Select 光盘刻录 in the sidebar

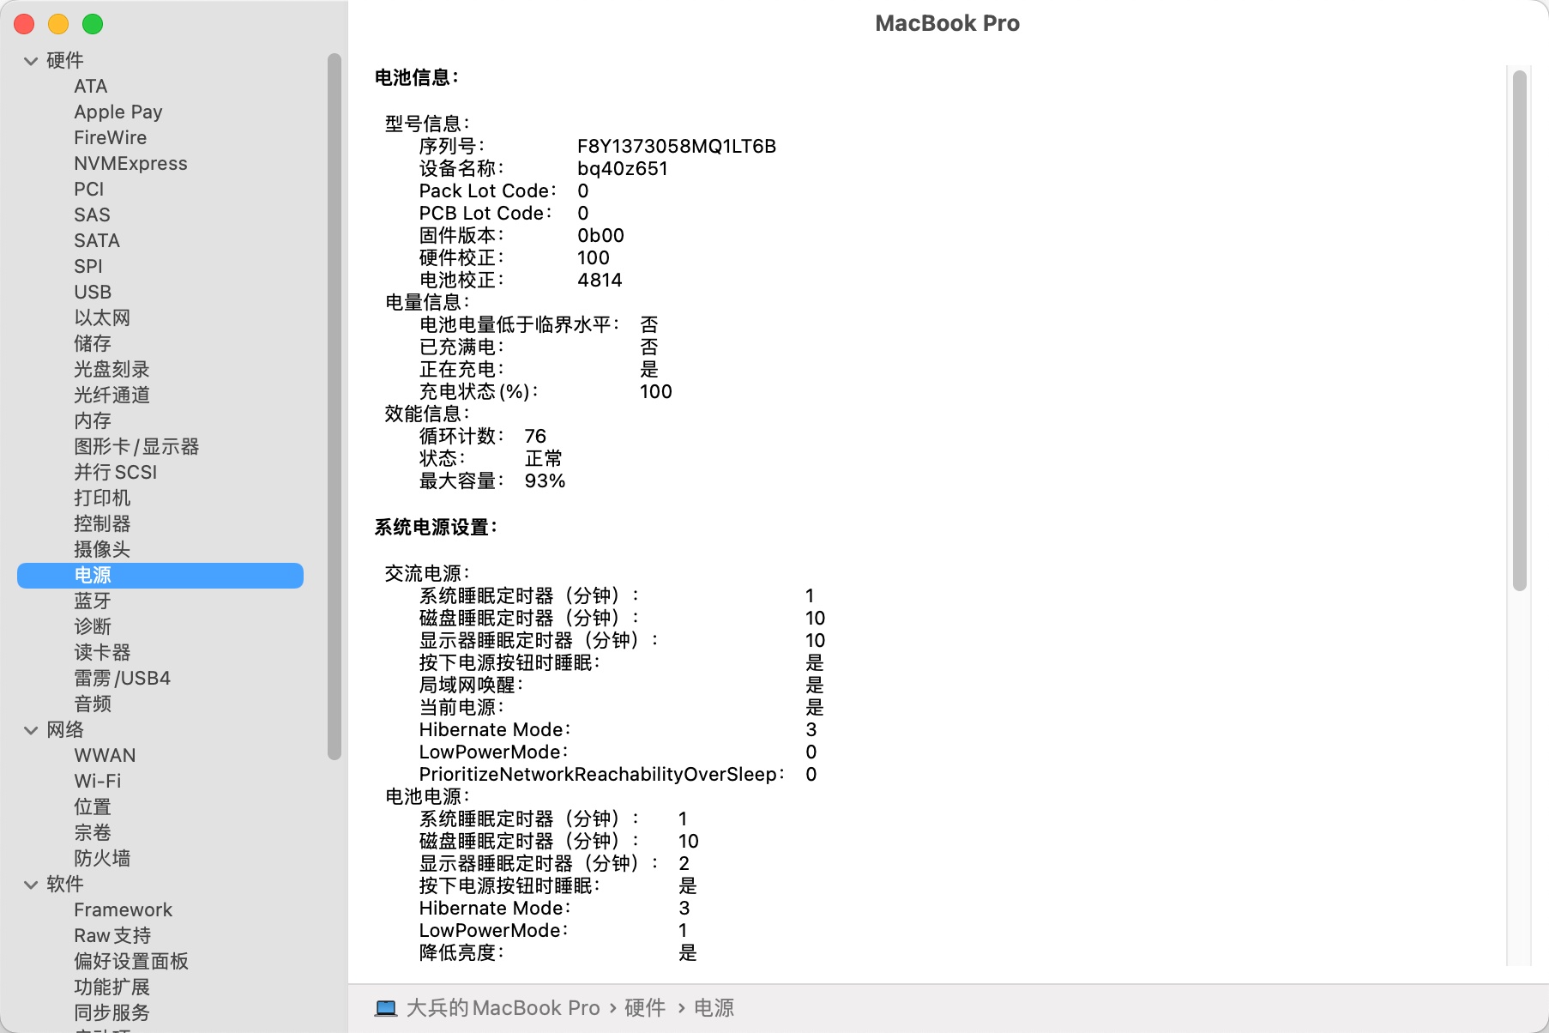point(112,370)
